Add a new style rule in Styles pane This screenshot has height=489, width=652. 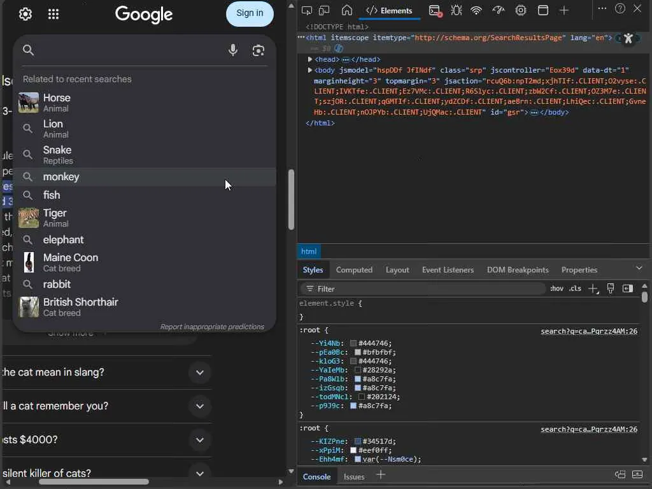(593, 289)
